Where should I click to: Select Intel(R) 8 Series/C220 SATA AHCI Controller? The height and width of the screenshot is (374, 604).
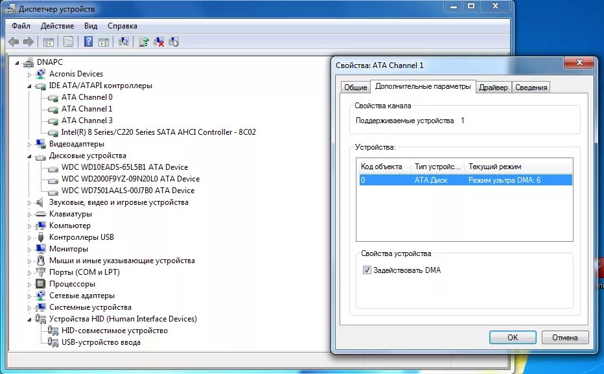click(158, 132)
